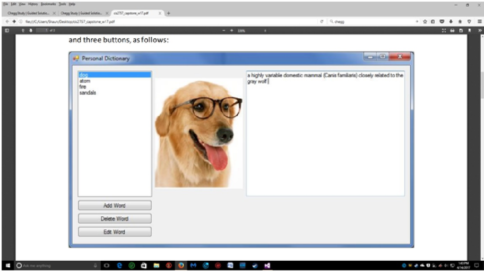Open Visual Studio from the taskbar
This screenshot has width=484, height=272.
pos(268,265)
